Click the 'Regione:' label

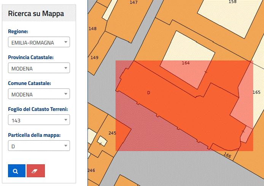click(x=18, y=31)
